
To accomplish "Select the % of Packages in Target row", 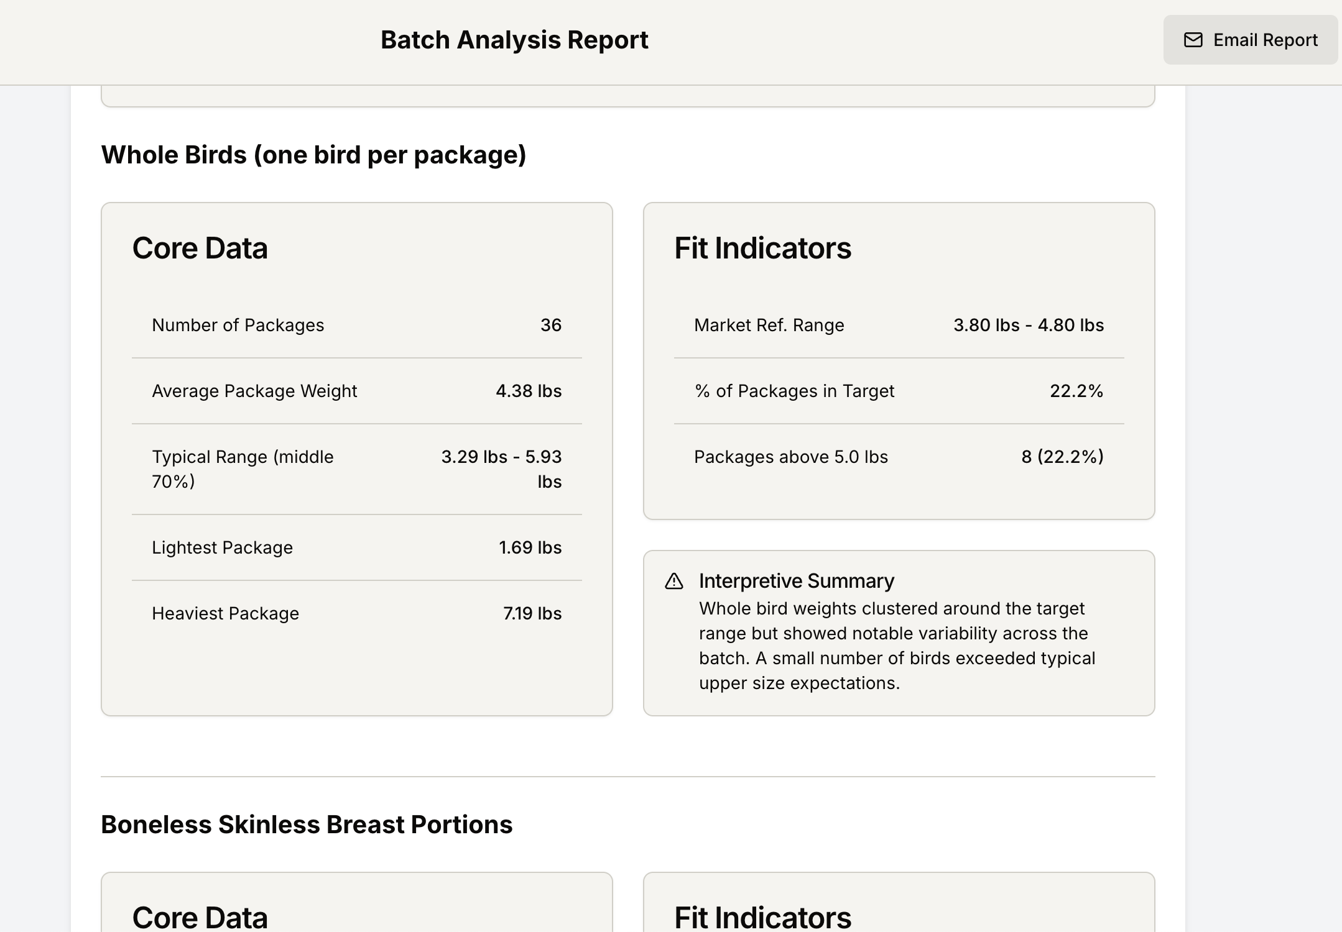I will click(899, 391).
